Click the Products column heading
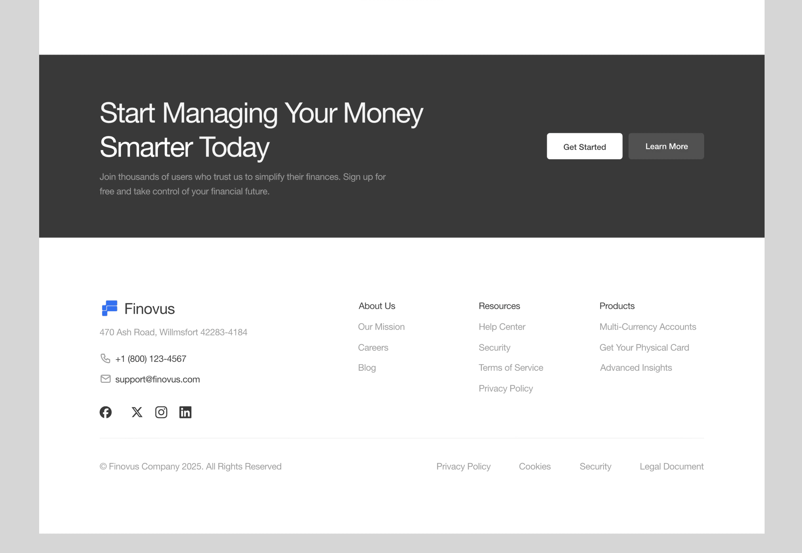Screen dimensions: 802x553 point(617,306)
